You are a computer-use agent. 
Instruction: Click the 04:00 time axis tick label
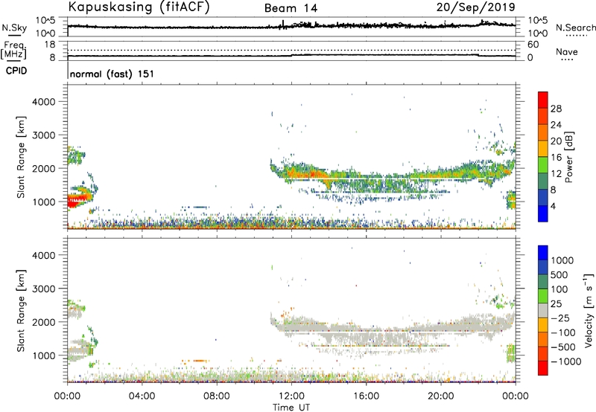tap(142, 396)
